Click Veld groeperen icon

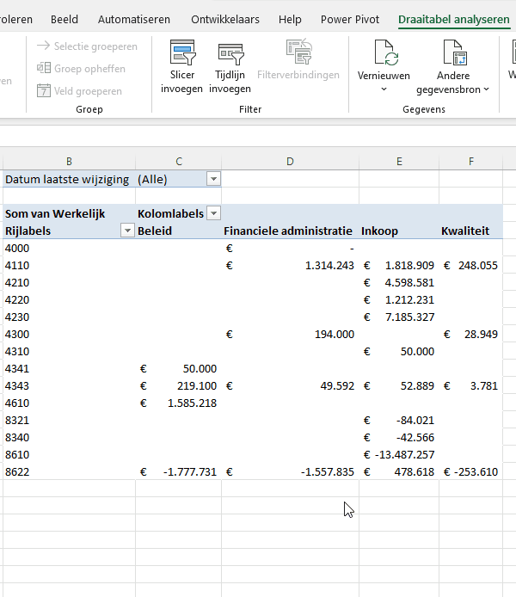[45, 91]
